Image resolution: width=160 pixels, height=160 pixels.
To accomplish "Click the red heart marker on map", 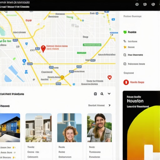I will tap(110, 77).
